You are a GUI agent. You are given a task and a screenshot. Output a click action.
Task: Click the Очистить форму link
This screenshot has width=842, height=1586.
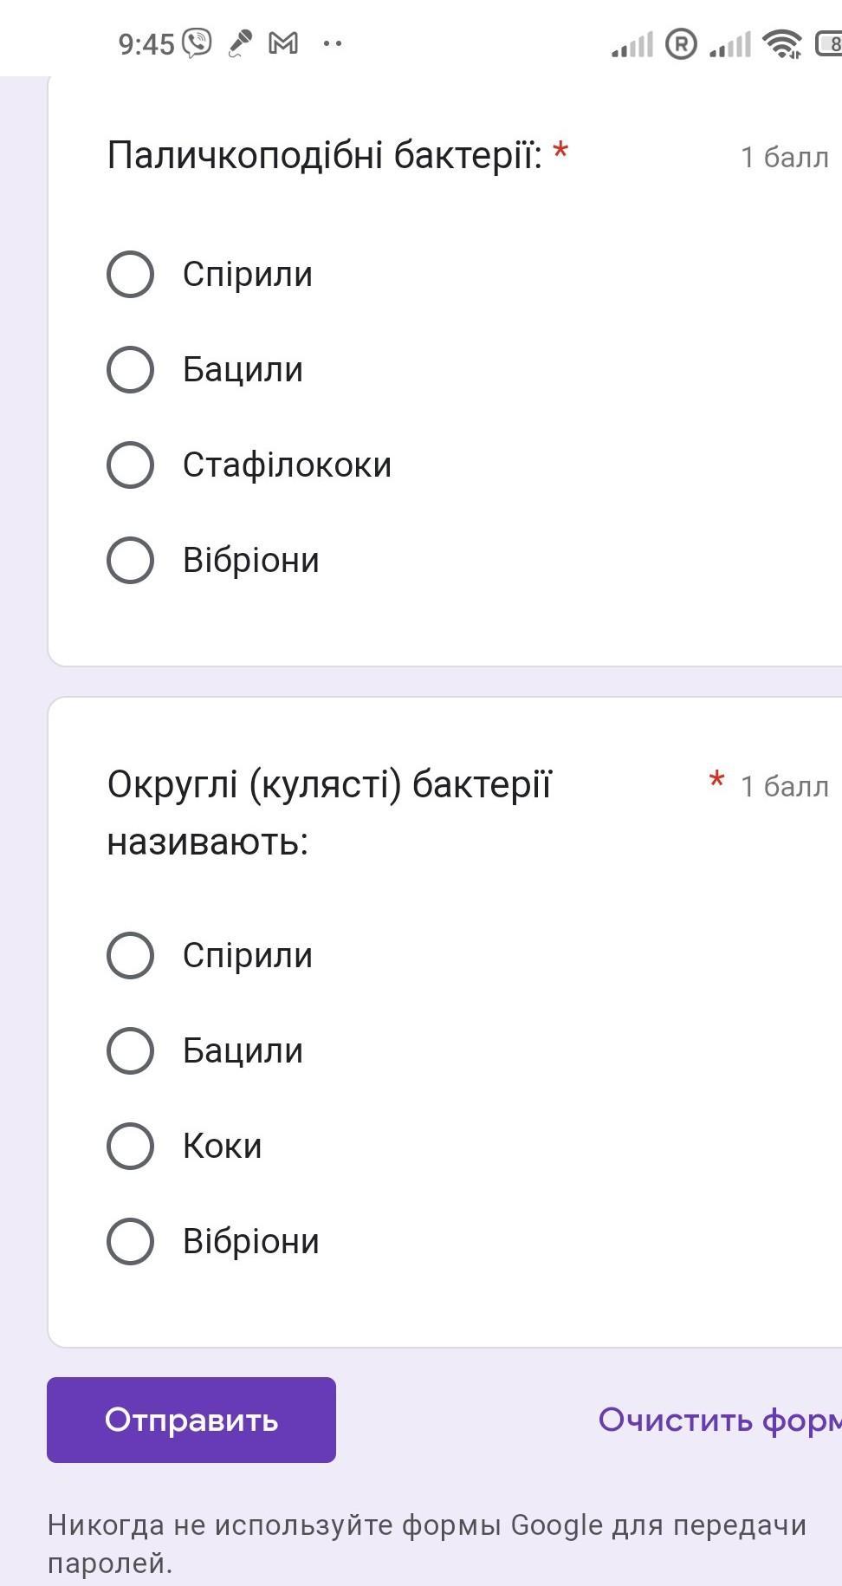(719, 1420)
